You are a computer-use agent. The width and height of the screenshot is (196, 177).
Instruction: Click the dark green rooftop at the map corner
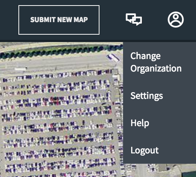pos(189,174)
